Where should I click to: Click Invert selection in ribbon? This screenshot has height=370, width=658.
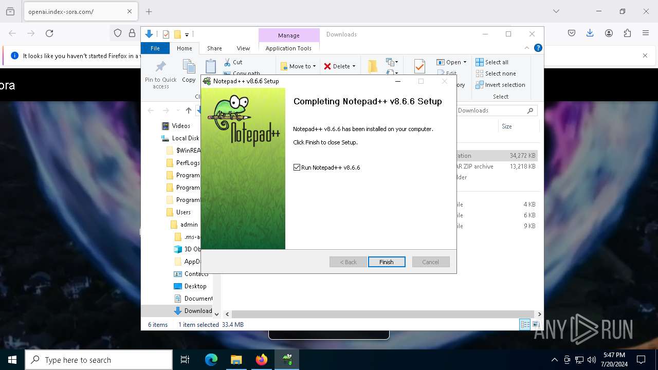(500, 85)
